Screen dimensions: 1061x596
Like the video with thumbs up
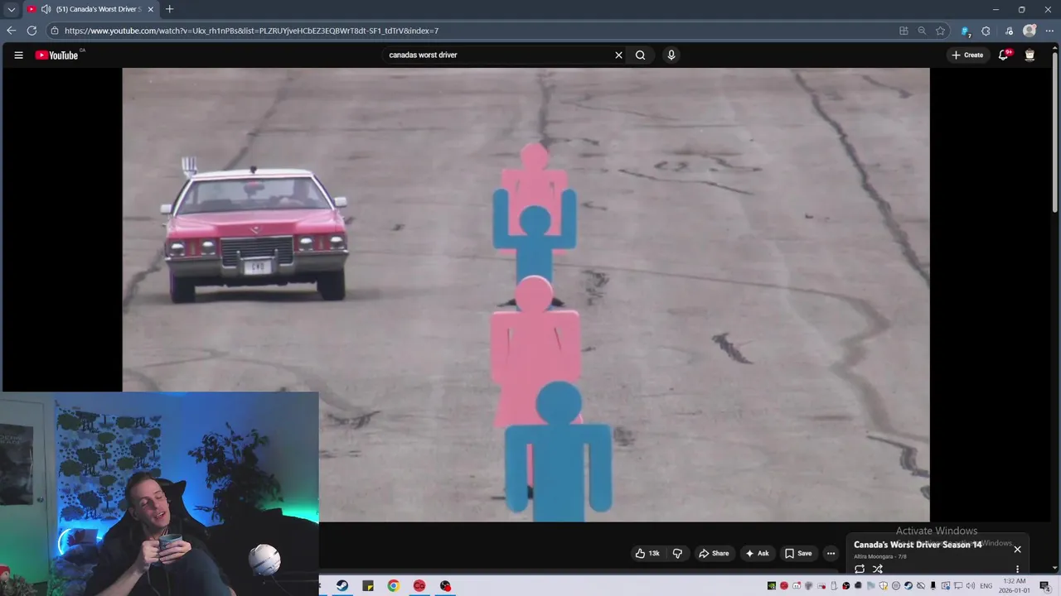tap(647, 553)
